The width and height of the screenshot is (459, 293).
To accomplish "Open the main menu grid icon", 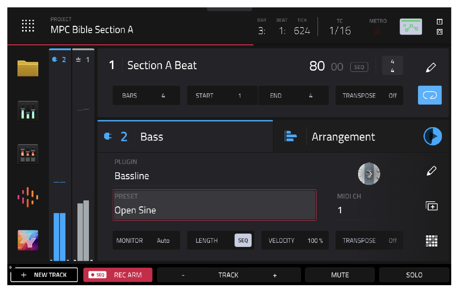I will pos(28,26).
